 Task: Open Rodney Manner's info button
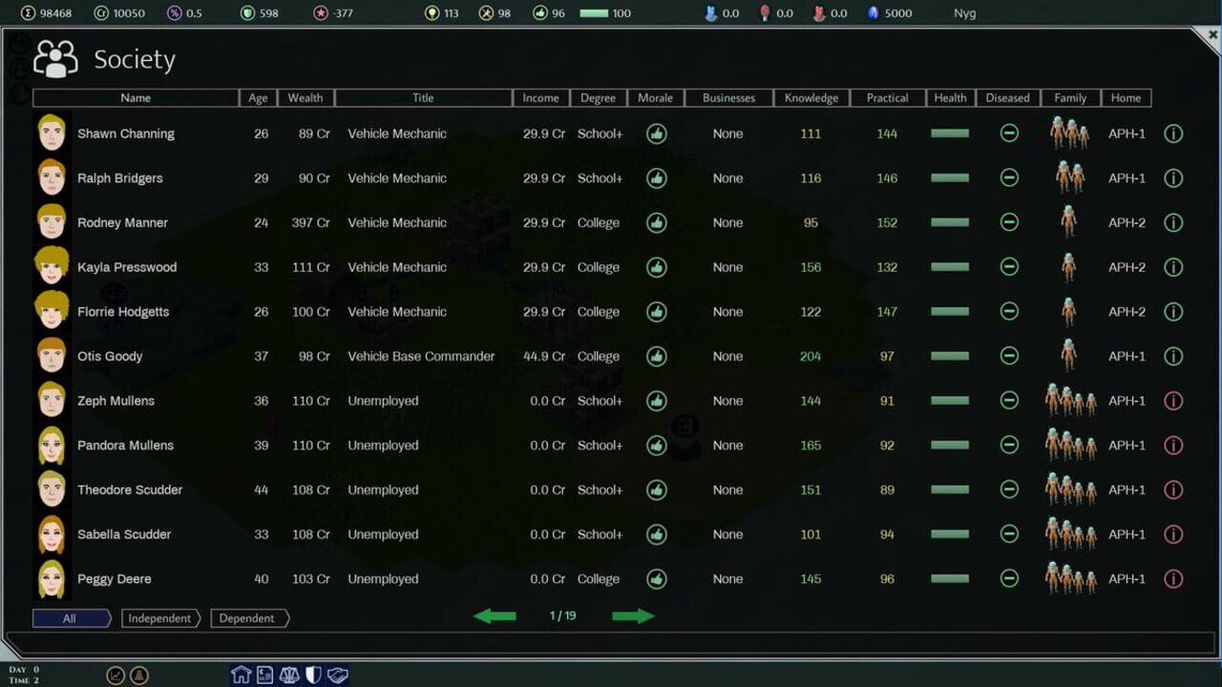point(1173,222)
